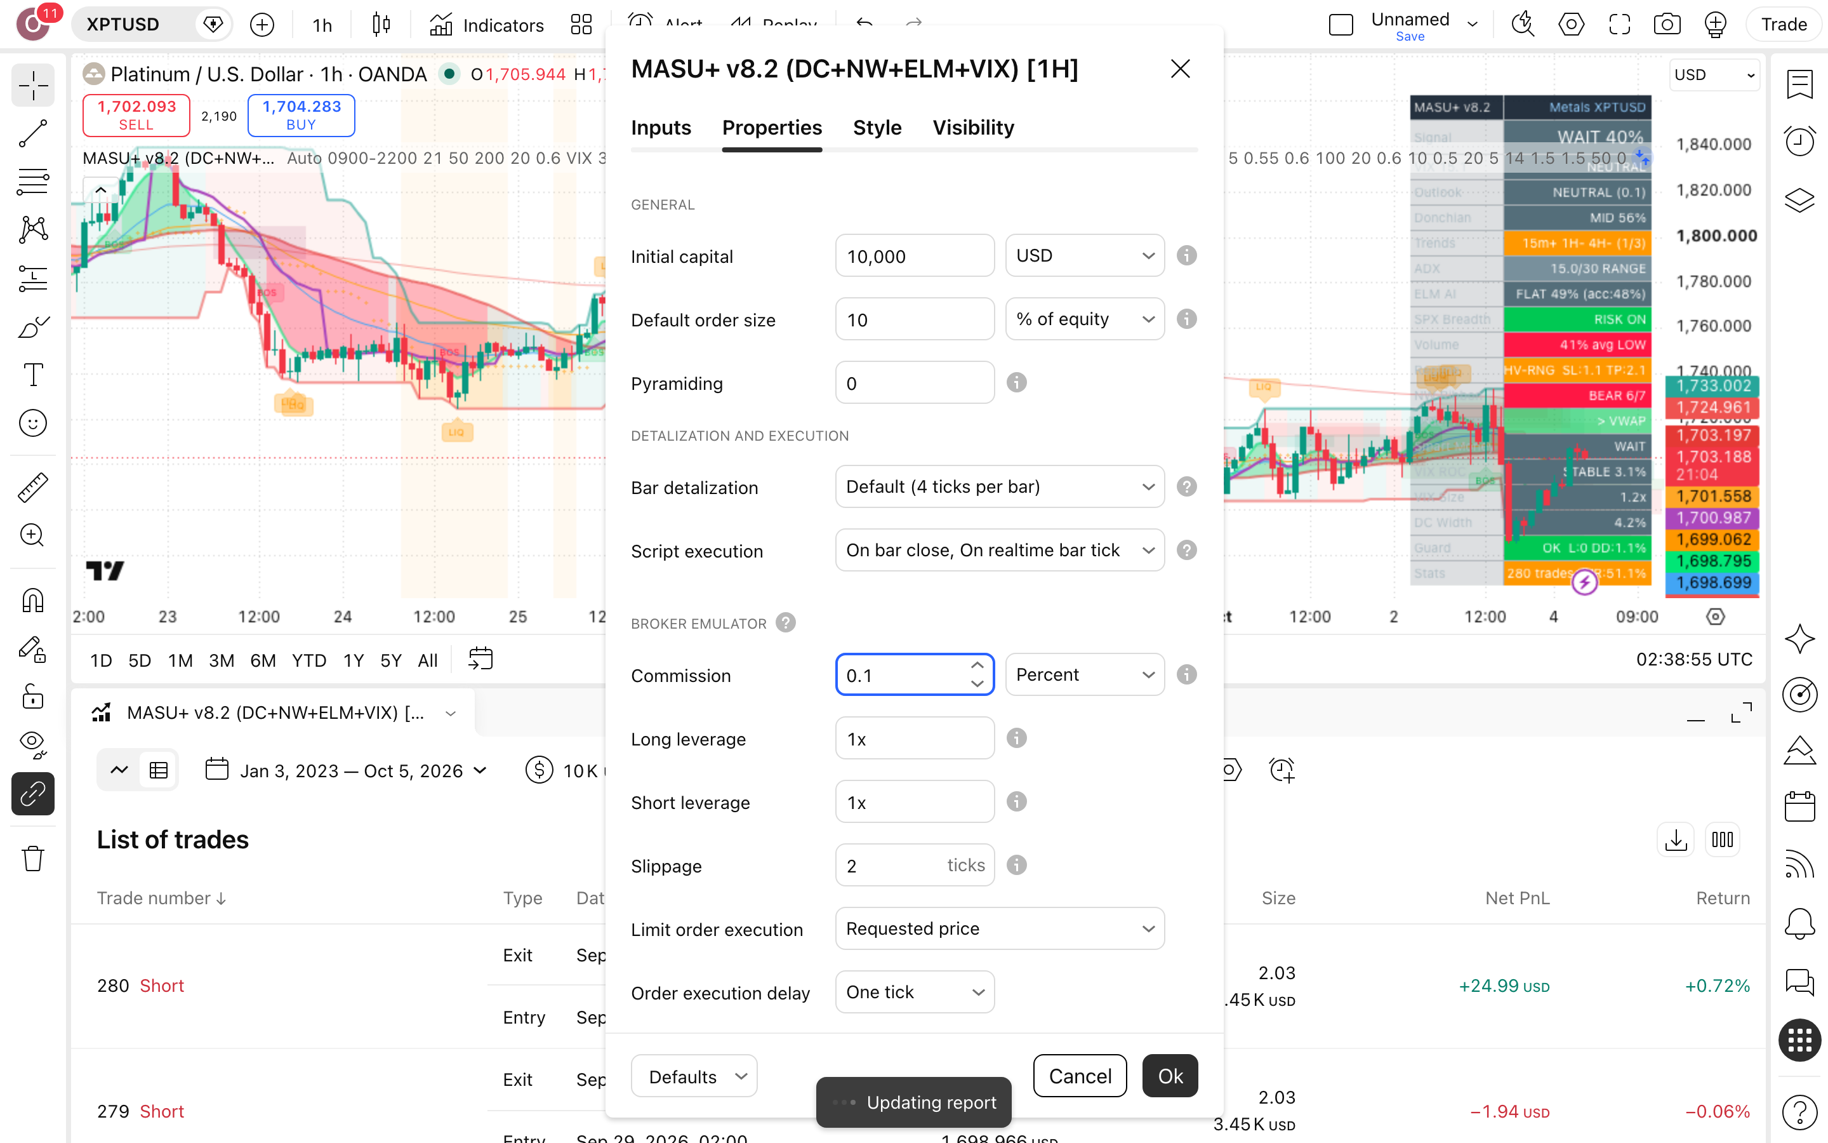Image resolution: width=1828 pixels, height=1143 pixels.
Task: Expand the Limit order execution dropdown
Action: pos(1000,928)
